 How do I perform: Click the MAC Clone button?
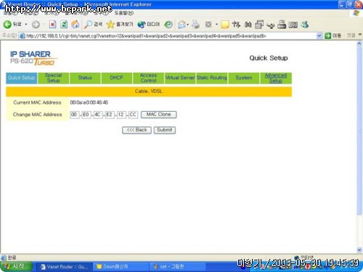pyautogui.click(x=159, y=115)
